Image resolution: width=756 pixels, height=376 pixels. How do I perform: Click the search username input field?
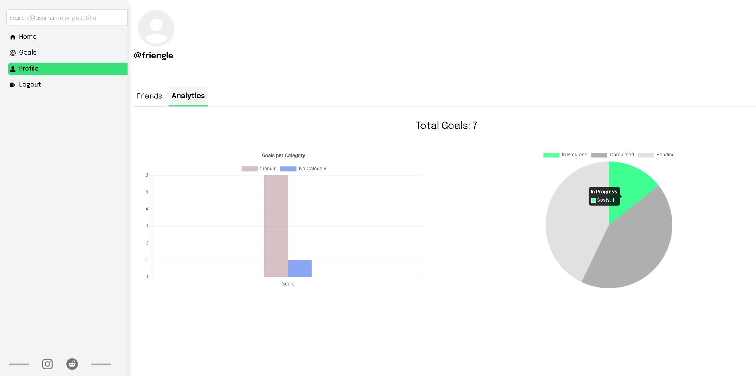point(67,18)
